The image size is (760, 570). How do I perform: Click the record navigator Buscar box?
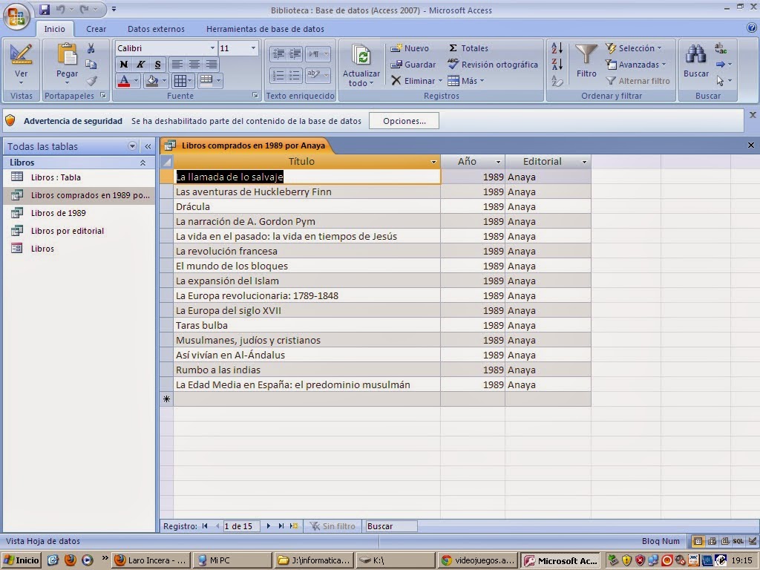391,526
